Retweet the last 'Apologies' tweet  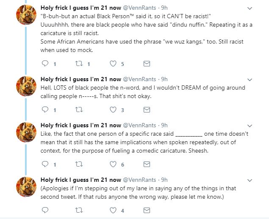point(79,210)
